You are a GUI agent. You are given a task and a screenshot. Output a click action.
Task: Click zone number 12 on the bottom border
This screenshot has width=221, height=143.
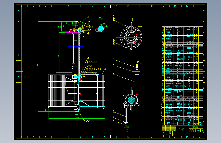151,137
